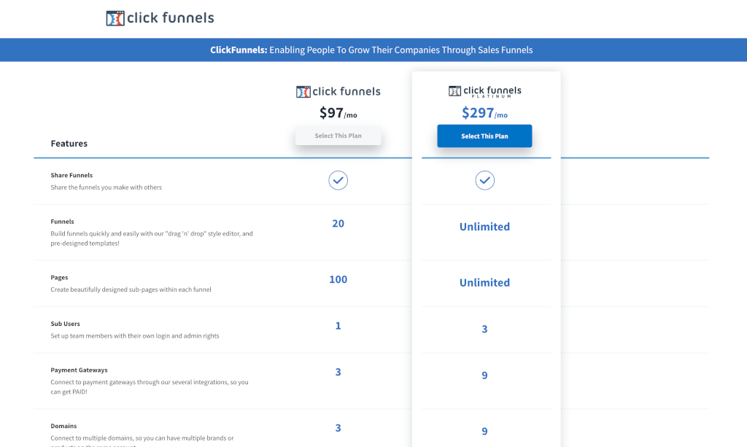Screen dimensions: 747x447
Task: Click the blue ClickFunnels tagline banner text
Action: tap(371, 50)
